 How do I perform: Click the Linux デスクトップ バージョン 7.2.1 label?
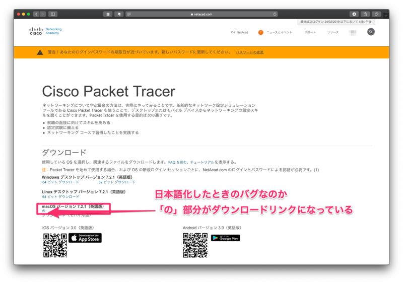84,192
